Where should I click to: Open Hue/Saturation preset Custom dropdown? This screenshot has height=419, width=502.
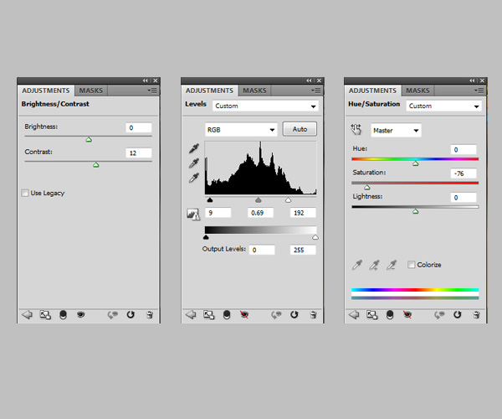(x=444, y=106)
